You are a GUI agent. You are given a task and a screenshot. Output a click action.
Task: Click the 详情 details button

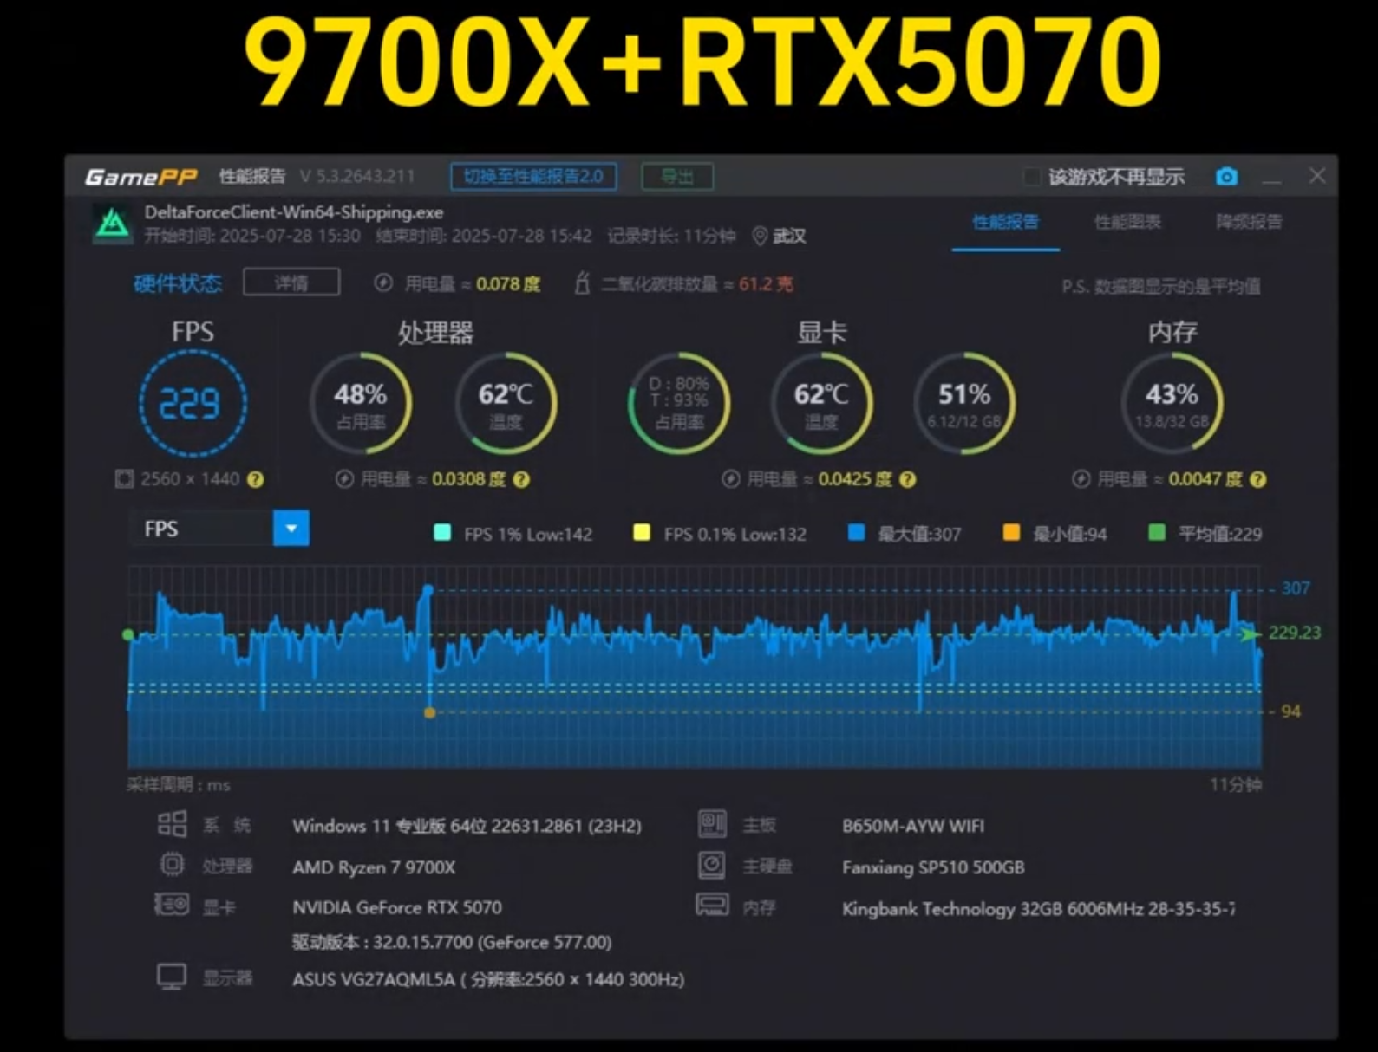(x=291, y=282)
